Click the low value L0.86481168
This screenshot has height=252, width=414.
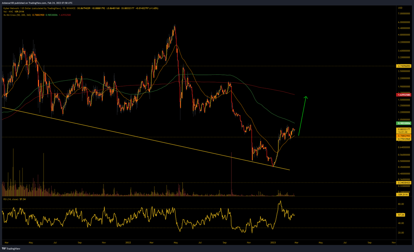coord(113,8)
